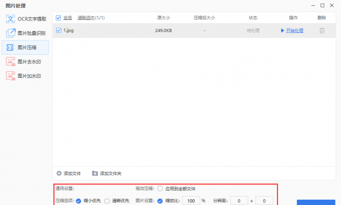Image resolution: width=341 pixels, height=205 pixels.
Task: Select the 清晰优先 compression option
Action: pos(107,201)
